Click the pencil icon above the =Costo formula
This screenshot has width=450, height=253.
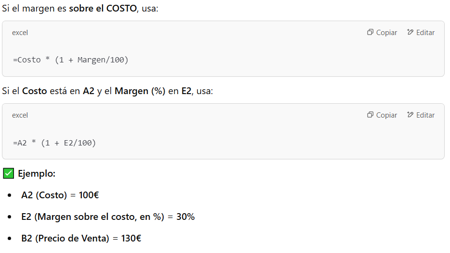click(410, 33)
